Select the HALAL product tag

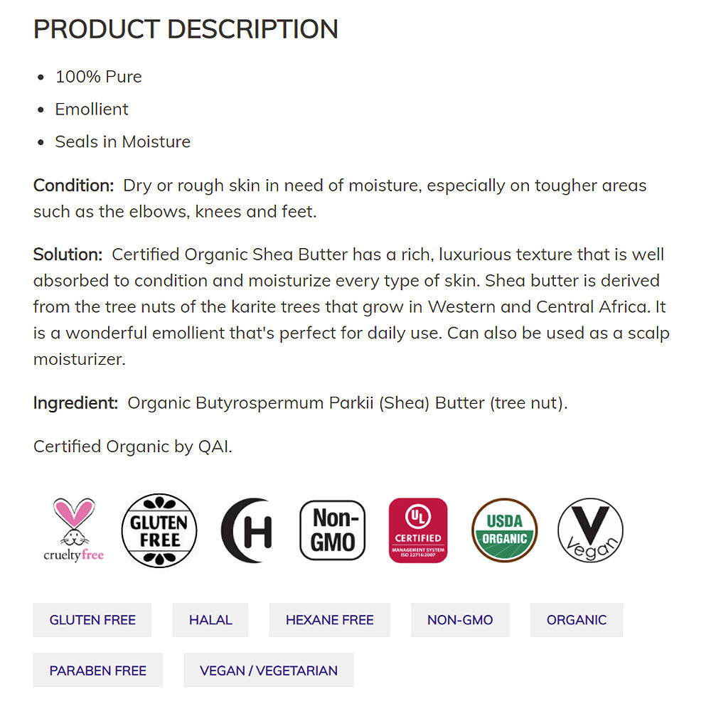tap(210, 620)
